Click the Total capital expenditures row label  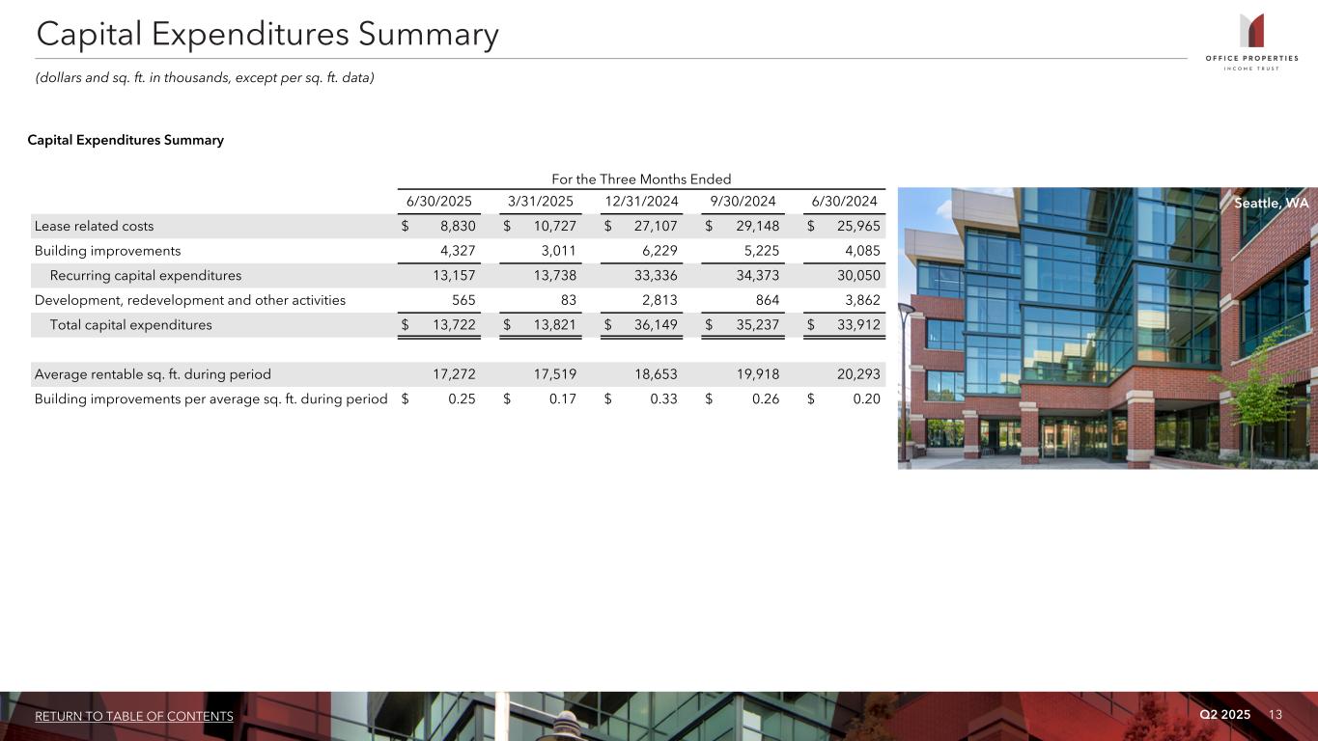(x=131, y=325)
